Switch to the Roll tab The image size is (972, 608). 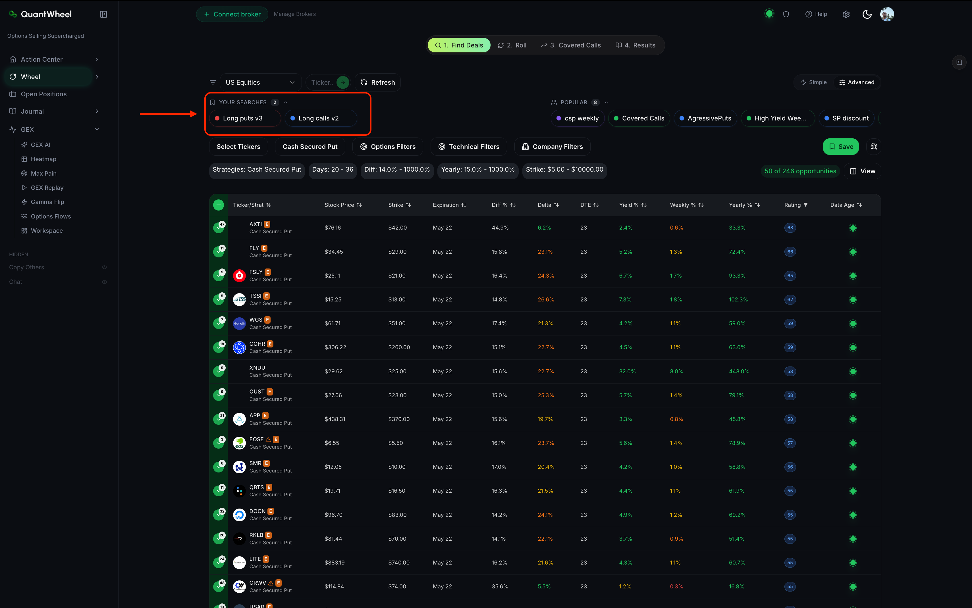coord(512,45)
